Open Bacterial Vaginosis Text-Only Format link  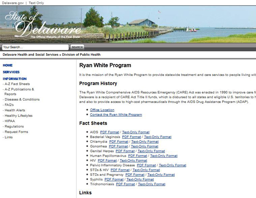coord(158,137)
